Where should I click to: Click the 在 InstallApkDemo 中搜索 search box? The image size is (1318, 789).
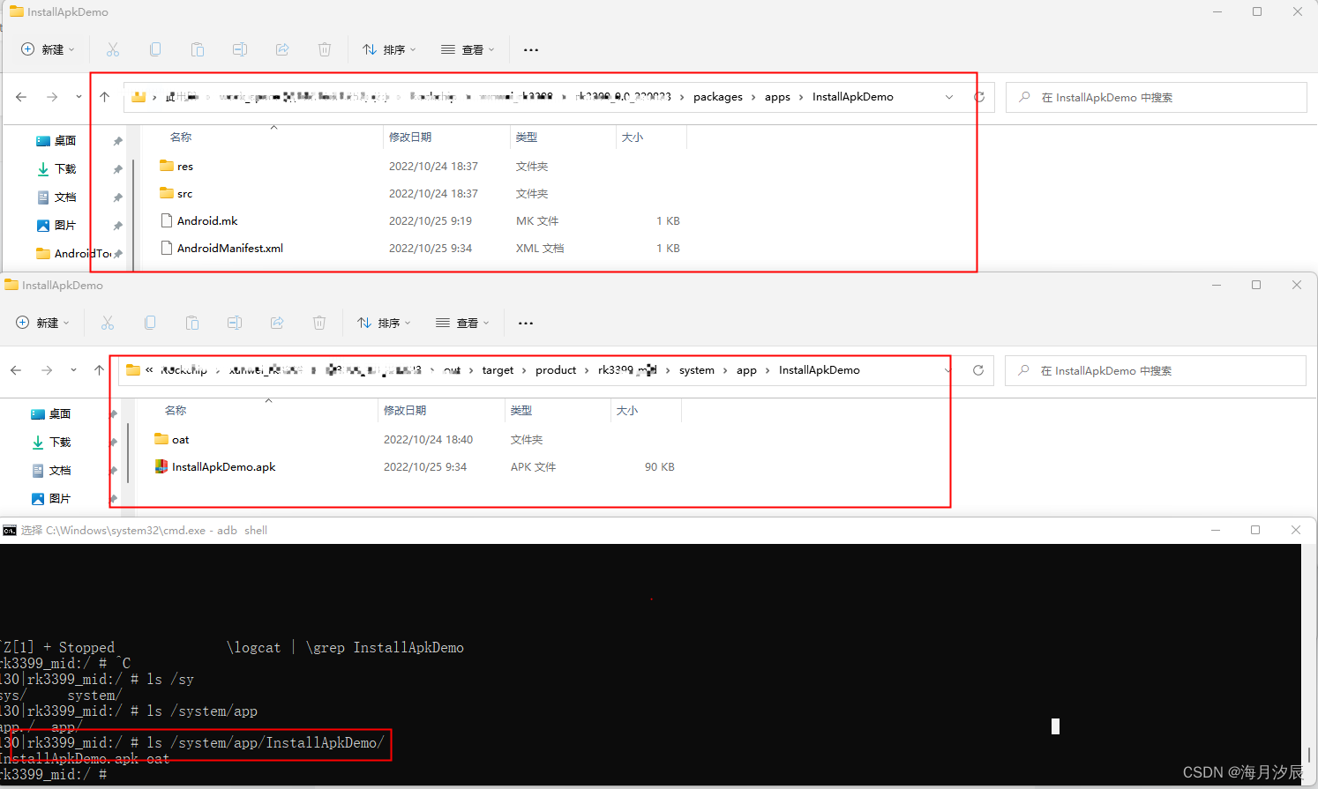1156,97
